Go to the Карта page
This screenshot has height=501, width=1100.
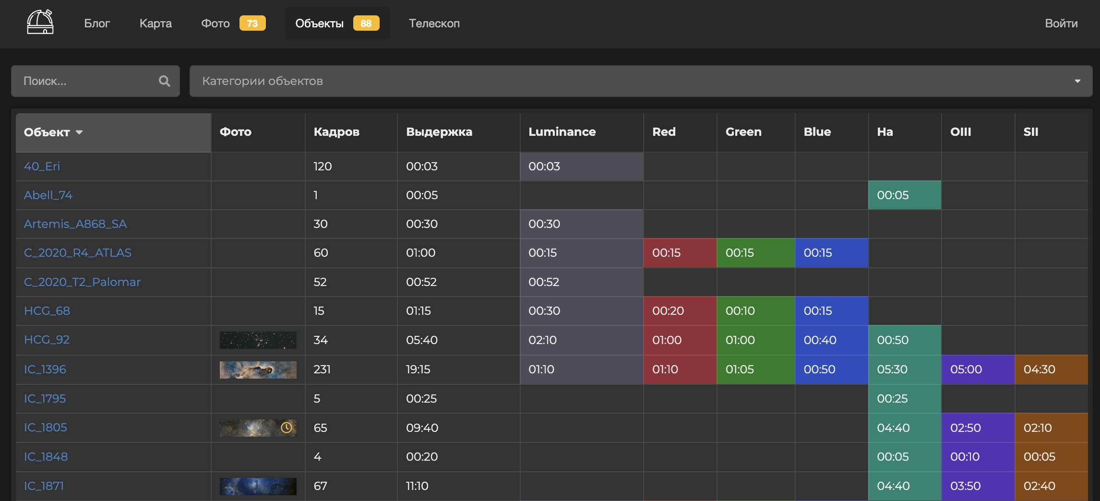pos(155,24)
